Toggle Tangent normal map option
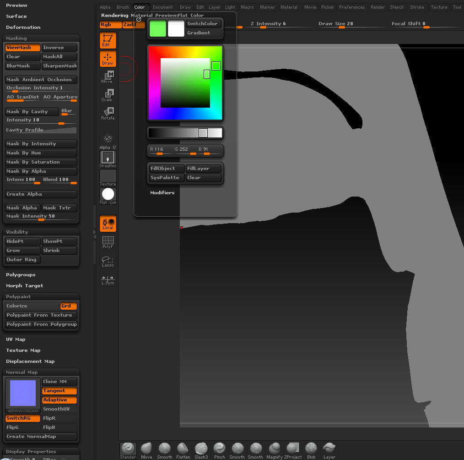The width and height of the screenshot is (464, 460). pyautogui.click(x=59, y=391)
